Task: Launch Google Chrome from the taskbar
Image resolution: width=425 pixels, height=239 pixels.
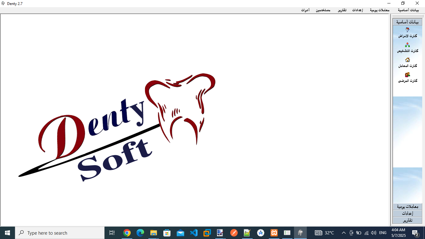Action: pos(127,233)
